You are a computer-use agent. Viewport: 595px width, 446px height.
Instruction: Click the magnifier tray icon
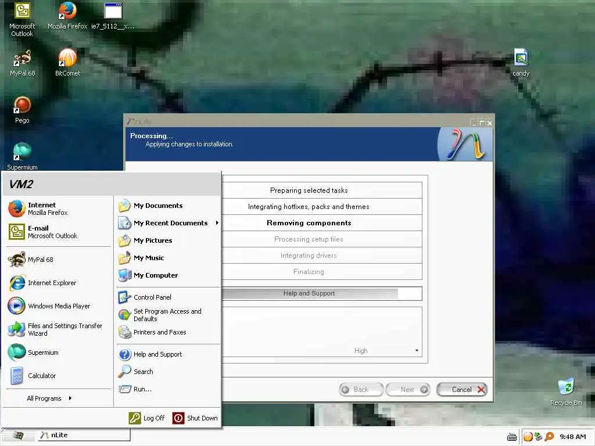(549, 437)
